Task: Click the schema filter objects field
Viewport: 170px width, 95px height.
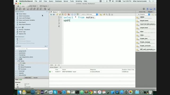Action: click(32, 49)
